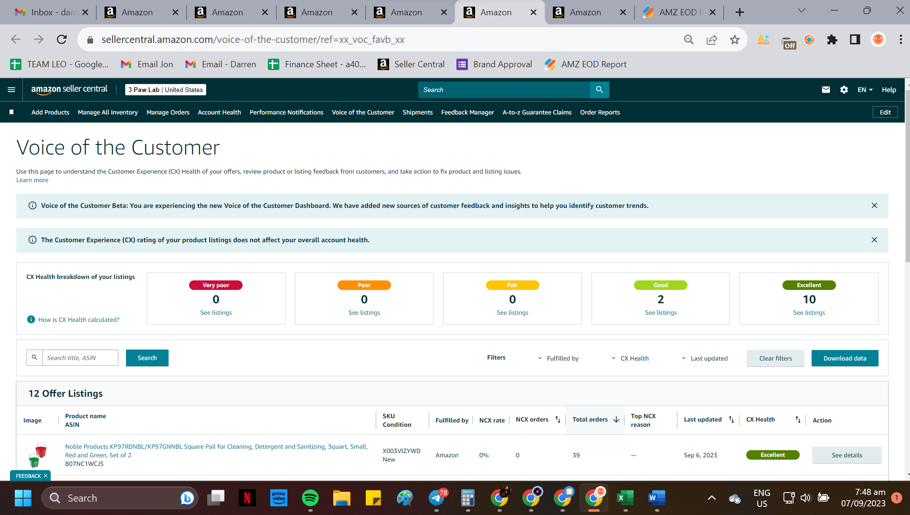Open Telegram from the taskbar

click(436, 498)
